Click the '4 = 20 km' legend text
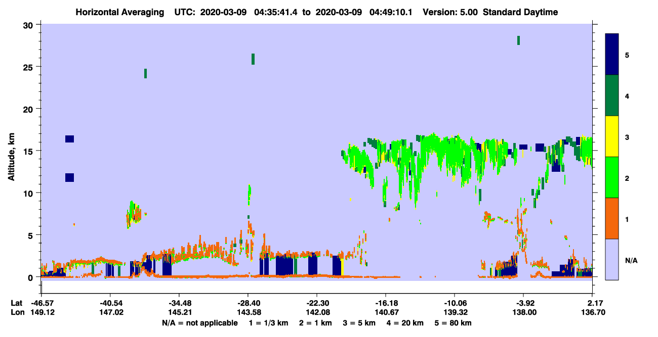 tap(405, 323)
